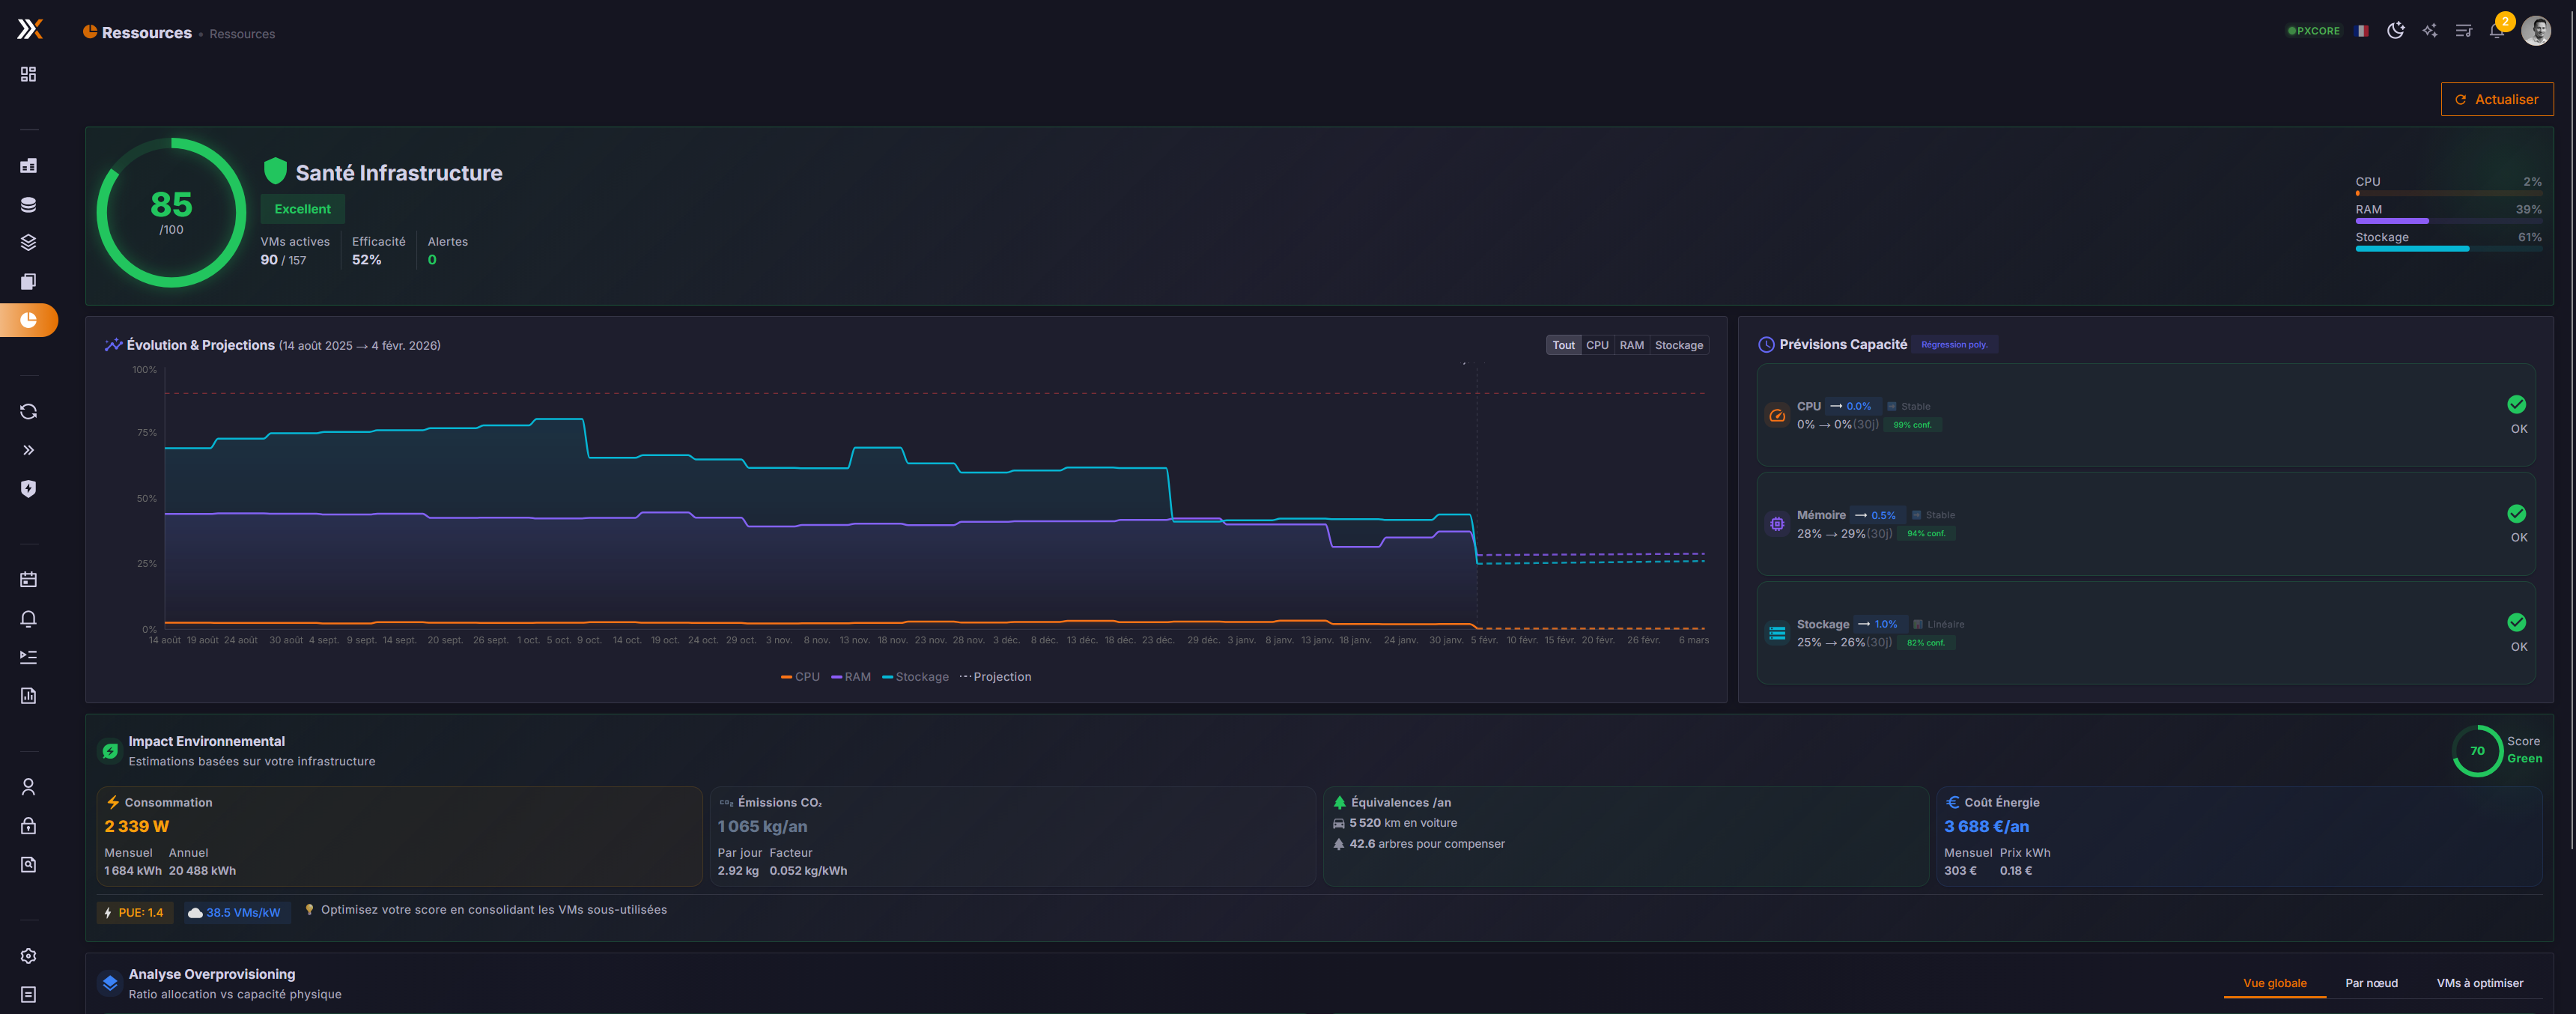Open the French flag language selector
The height and width of the screenshot is (1014, 2576).
(2362, 31)
